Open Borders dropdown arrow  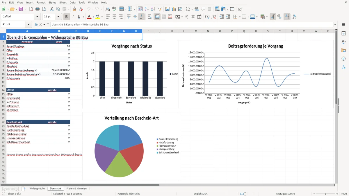pyautogui.click(x=239, y=17)
